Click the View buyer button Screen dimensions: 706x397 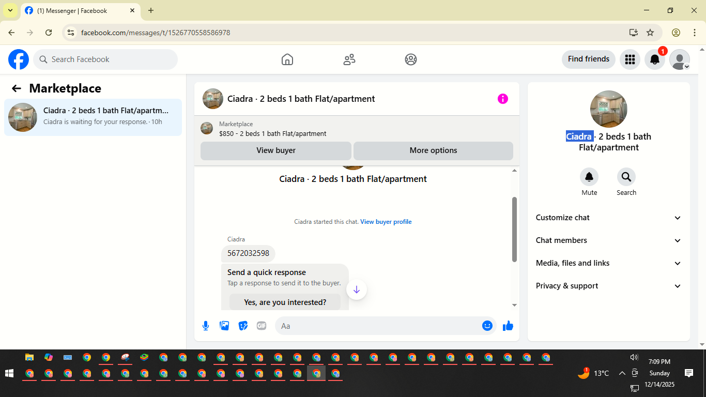pos(276,150)
